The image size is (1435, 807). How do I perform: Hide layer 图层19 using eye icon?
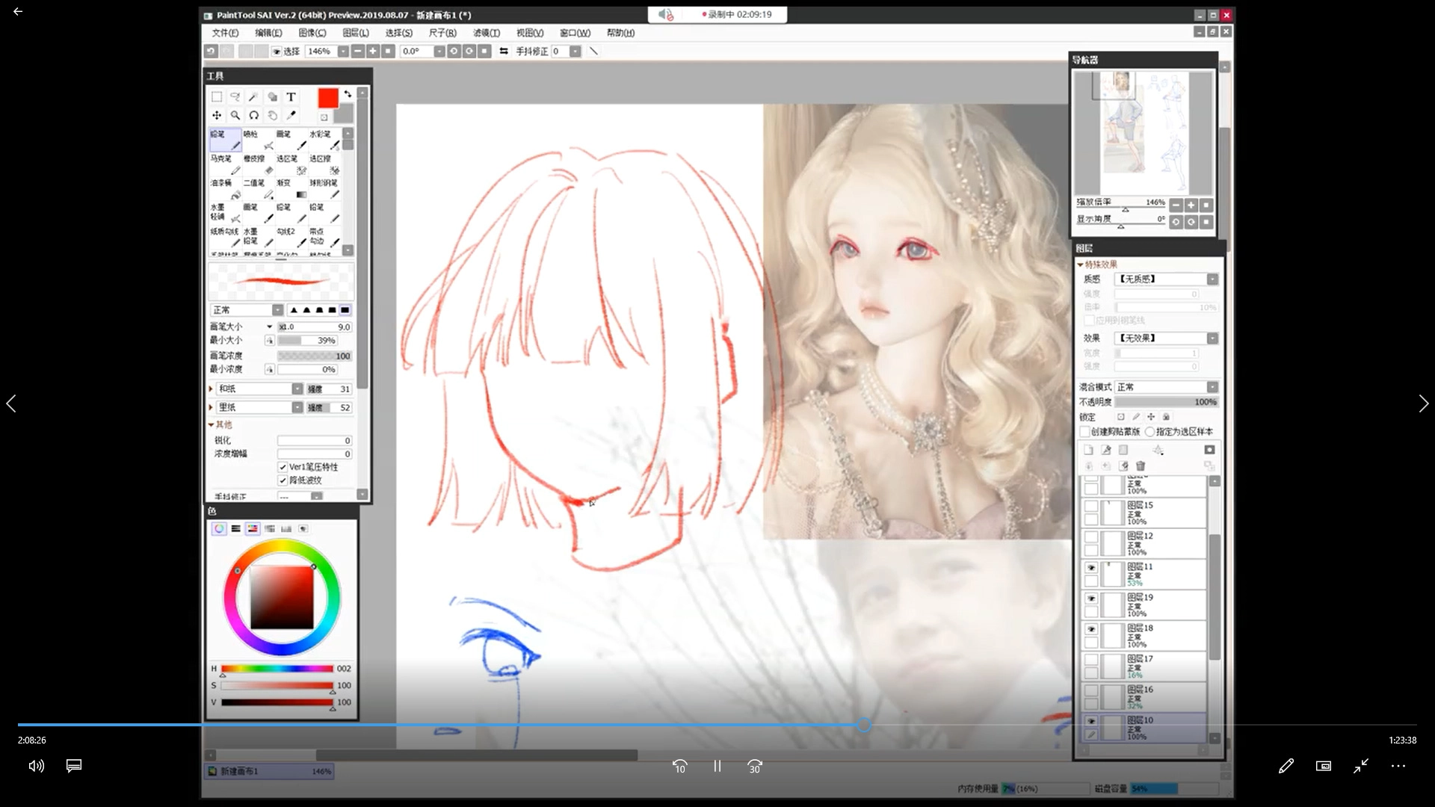(x=1091, y=599)
